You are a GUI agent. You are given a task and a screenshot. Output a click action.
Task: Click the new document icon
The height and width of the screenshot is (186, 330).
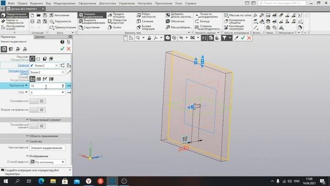coord(32,15)
